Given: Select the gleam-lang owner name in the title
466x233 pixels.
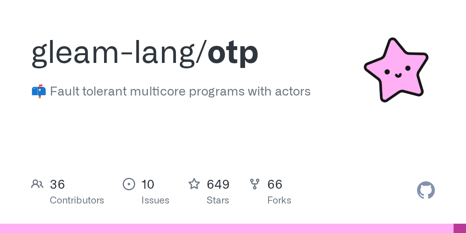Looking at the screenshot, I should [114, 53].
